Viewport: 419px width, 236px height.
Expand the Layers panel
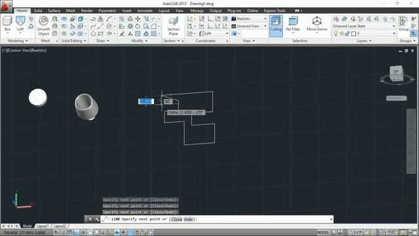(364, 41)
